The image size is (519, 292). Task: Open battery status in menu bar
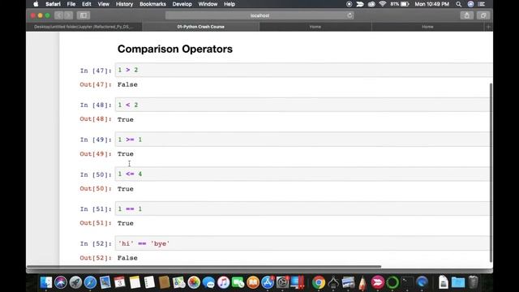(400, 4)
